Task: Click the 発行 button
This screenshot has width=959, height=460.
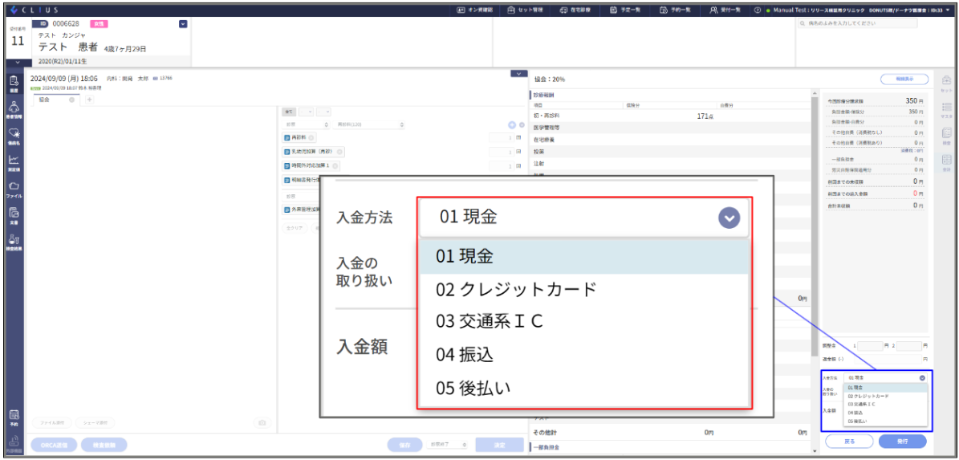Action: (x=903, y=441)
